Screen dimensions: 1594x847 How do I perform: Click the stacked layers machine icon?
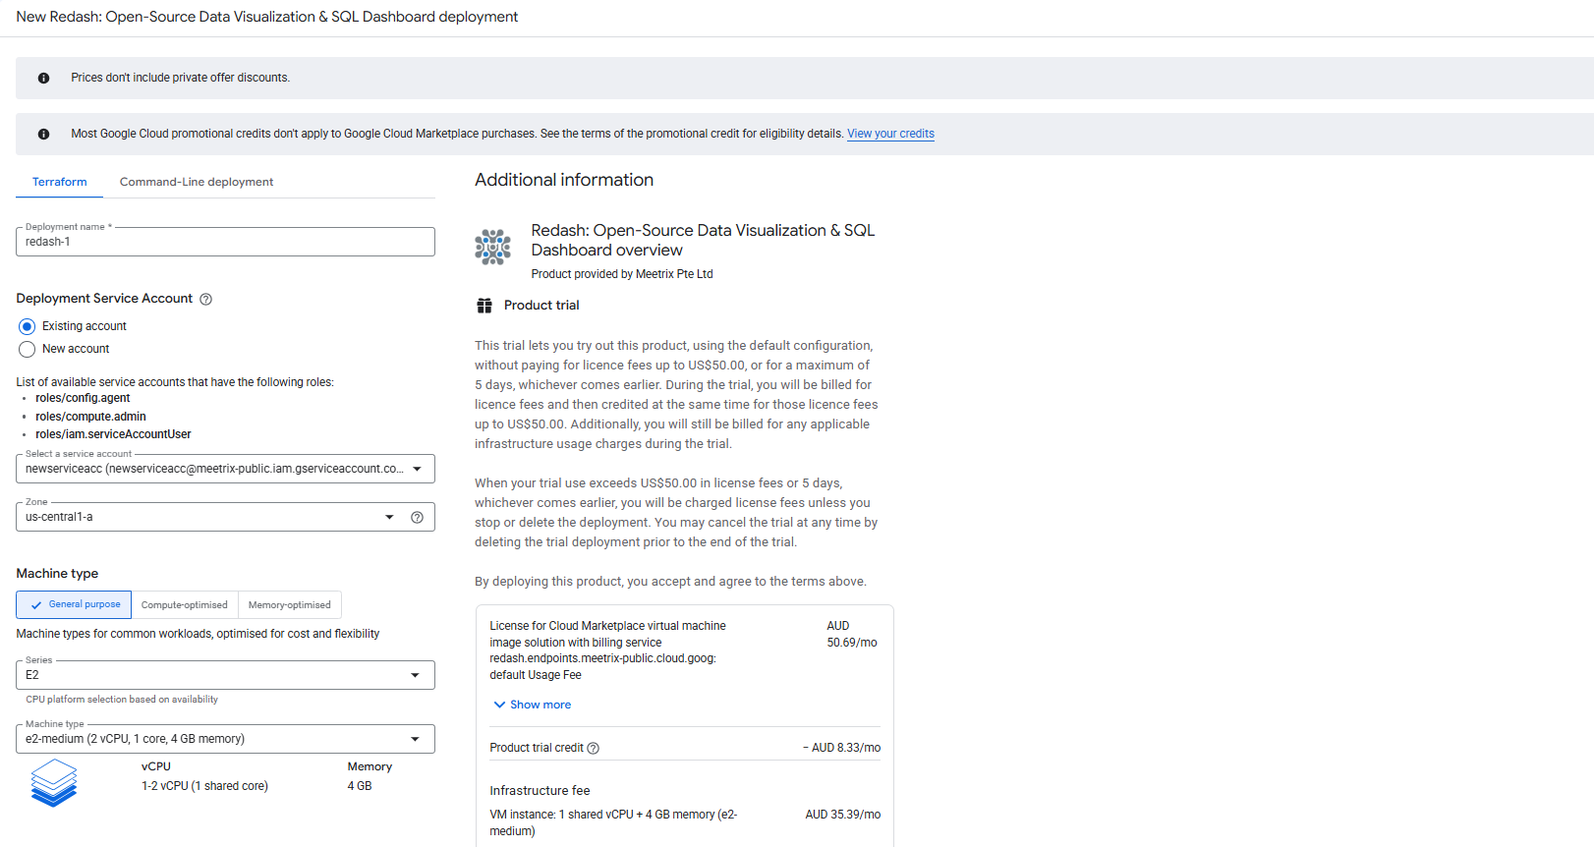pyautogui.click(x=54, y=783)
